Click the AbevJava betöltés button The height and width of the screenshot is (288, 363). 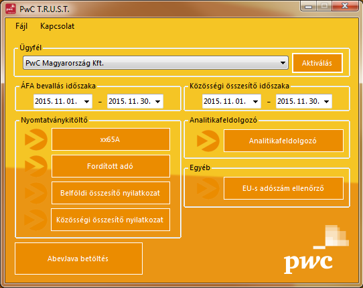(78, 259)
